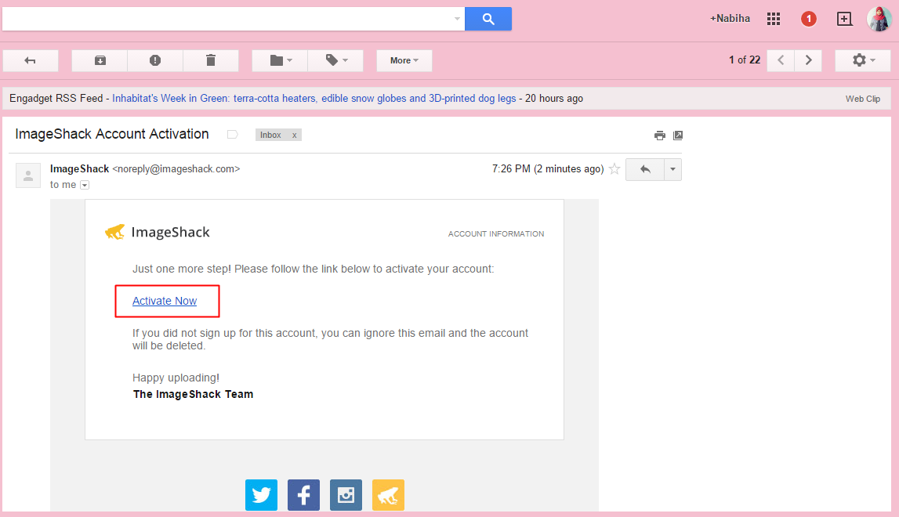Image resolution: width=899 pixels, height=517 pixels.
Task: Go to older message arrow
Action: (x=808, y=60)
